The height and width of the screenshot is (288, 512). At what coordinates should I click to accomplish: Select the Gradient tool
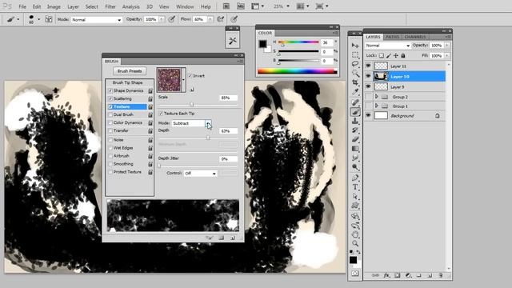pos(355,149)
